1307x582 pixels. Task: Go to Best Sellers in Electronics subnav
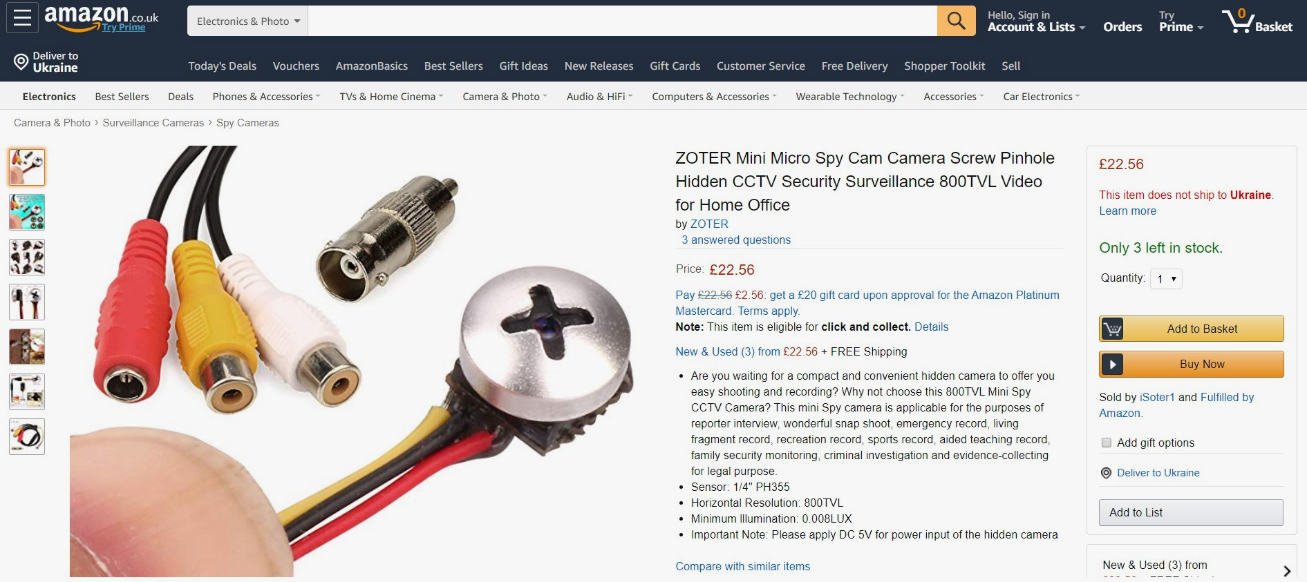pyautogui.click(x=122, y=97)
